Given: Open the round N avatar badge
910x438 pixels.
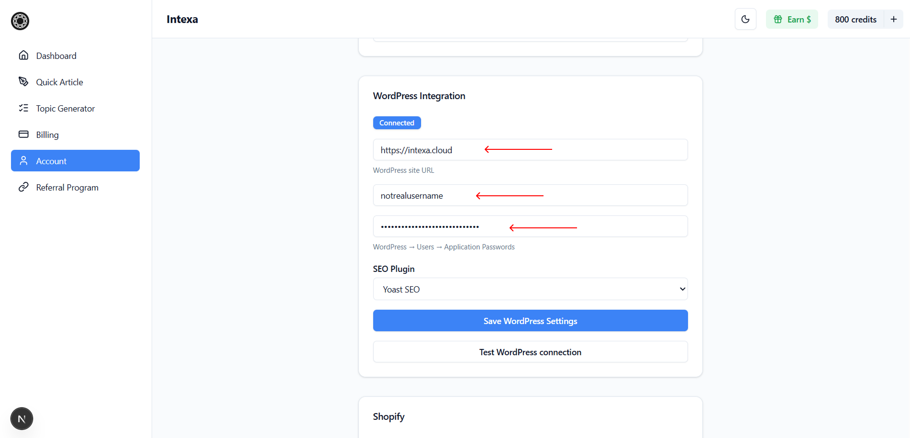Looking at the screenshot, I should click(22, 419).
